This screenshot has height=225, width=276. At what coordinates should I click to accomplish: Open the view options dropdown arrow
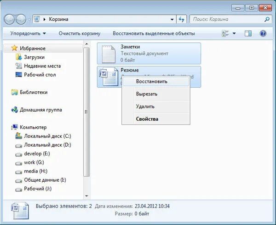click(234, 33)
